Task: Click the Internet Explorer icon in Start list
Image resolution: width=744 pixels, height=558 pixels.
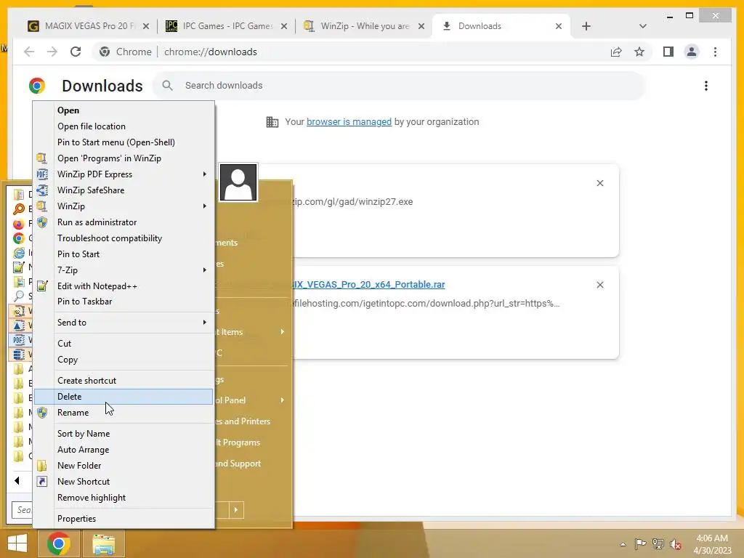Action: click(18, 252)
